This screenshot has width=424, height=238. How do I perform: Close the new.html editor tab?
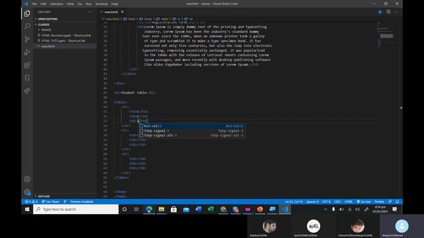click(x=122, y=12)
